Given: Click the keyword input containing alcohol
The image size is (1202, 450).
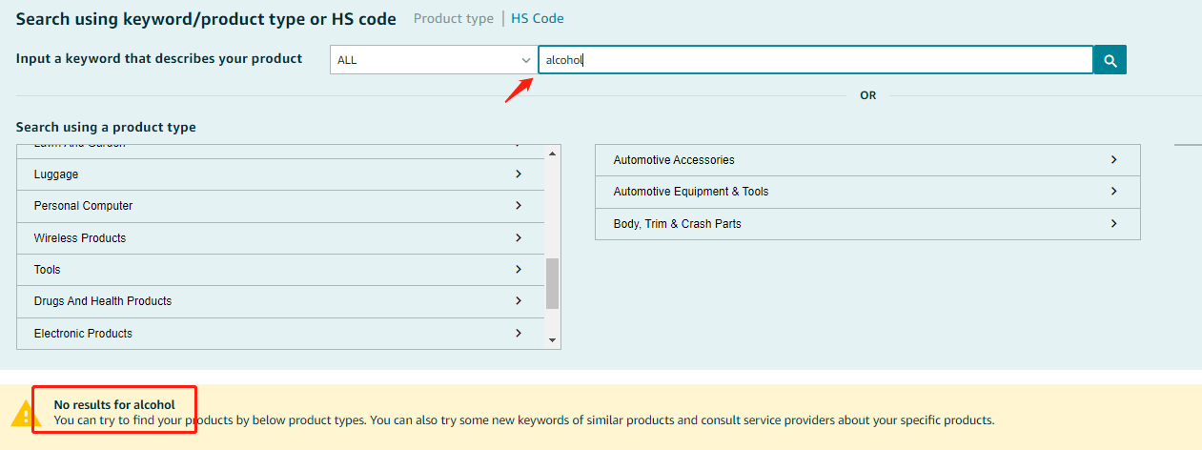Looking at the screenshot, I should coord(815,60).
